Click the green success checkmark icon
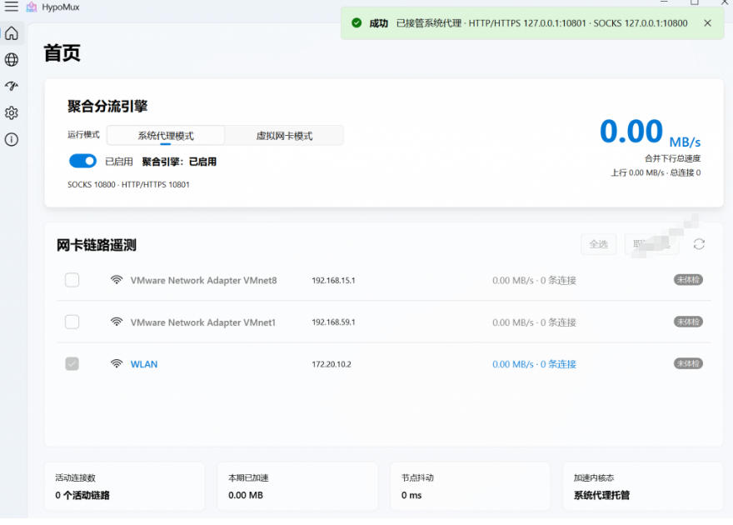The image size is (733, 525). 357,22
